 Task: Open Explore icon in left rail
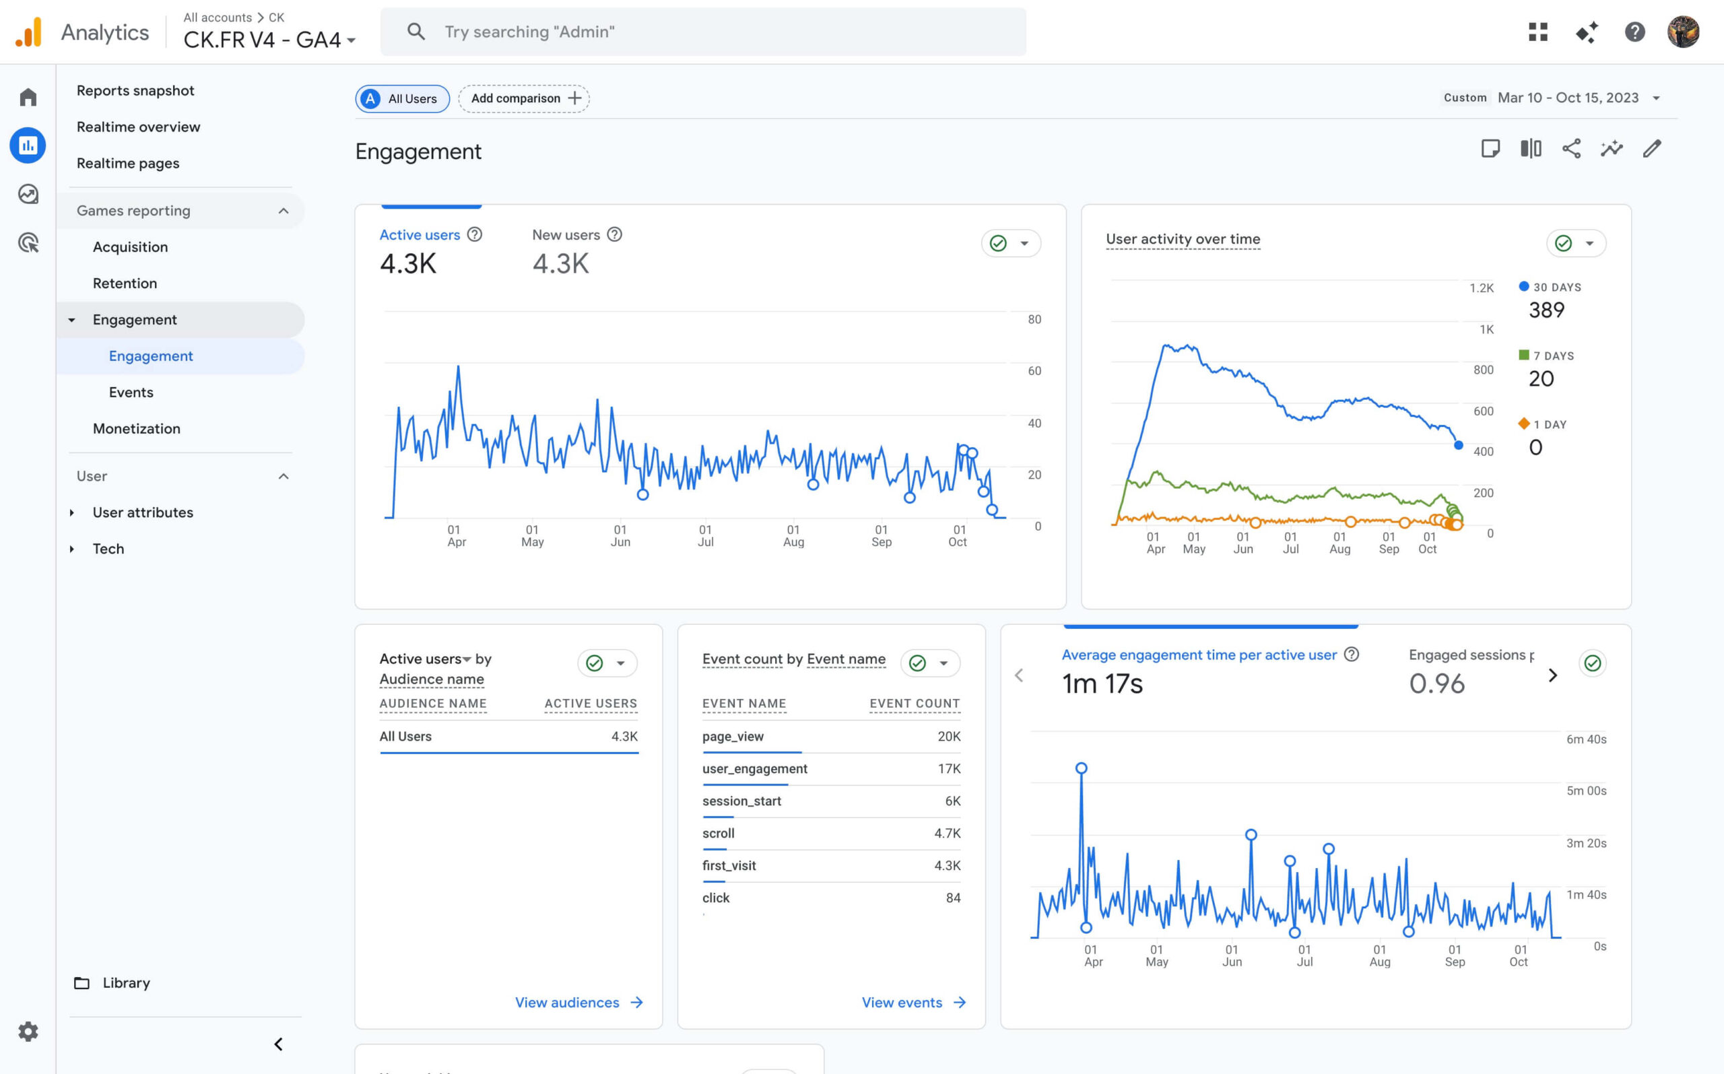[x=28, y=194]
